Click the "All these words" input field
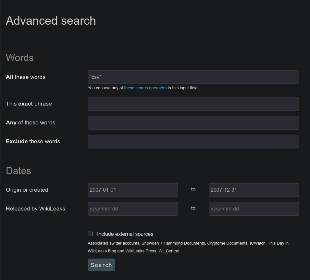Screen dimensions: 310x280 click(x=193, y=77)
